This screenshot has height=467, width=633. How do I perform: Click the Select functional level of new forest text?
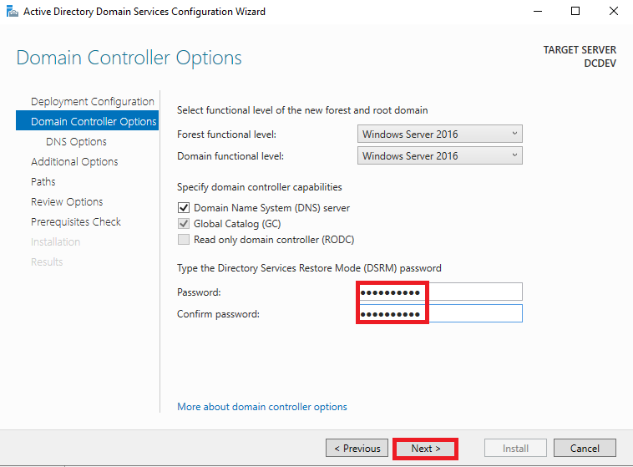302,110
